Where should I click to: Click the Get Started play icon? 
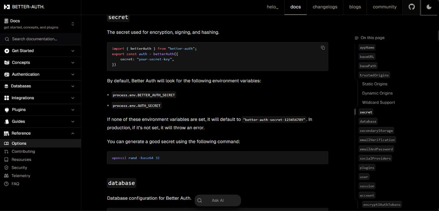tap(7, 51)
